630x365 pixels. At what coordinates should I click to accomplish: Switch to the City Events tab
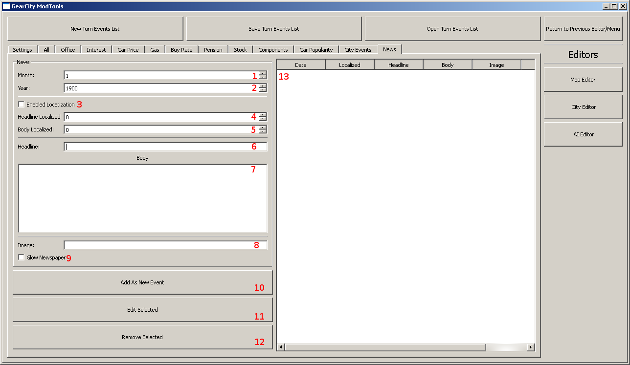coord(358,50)
